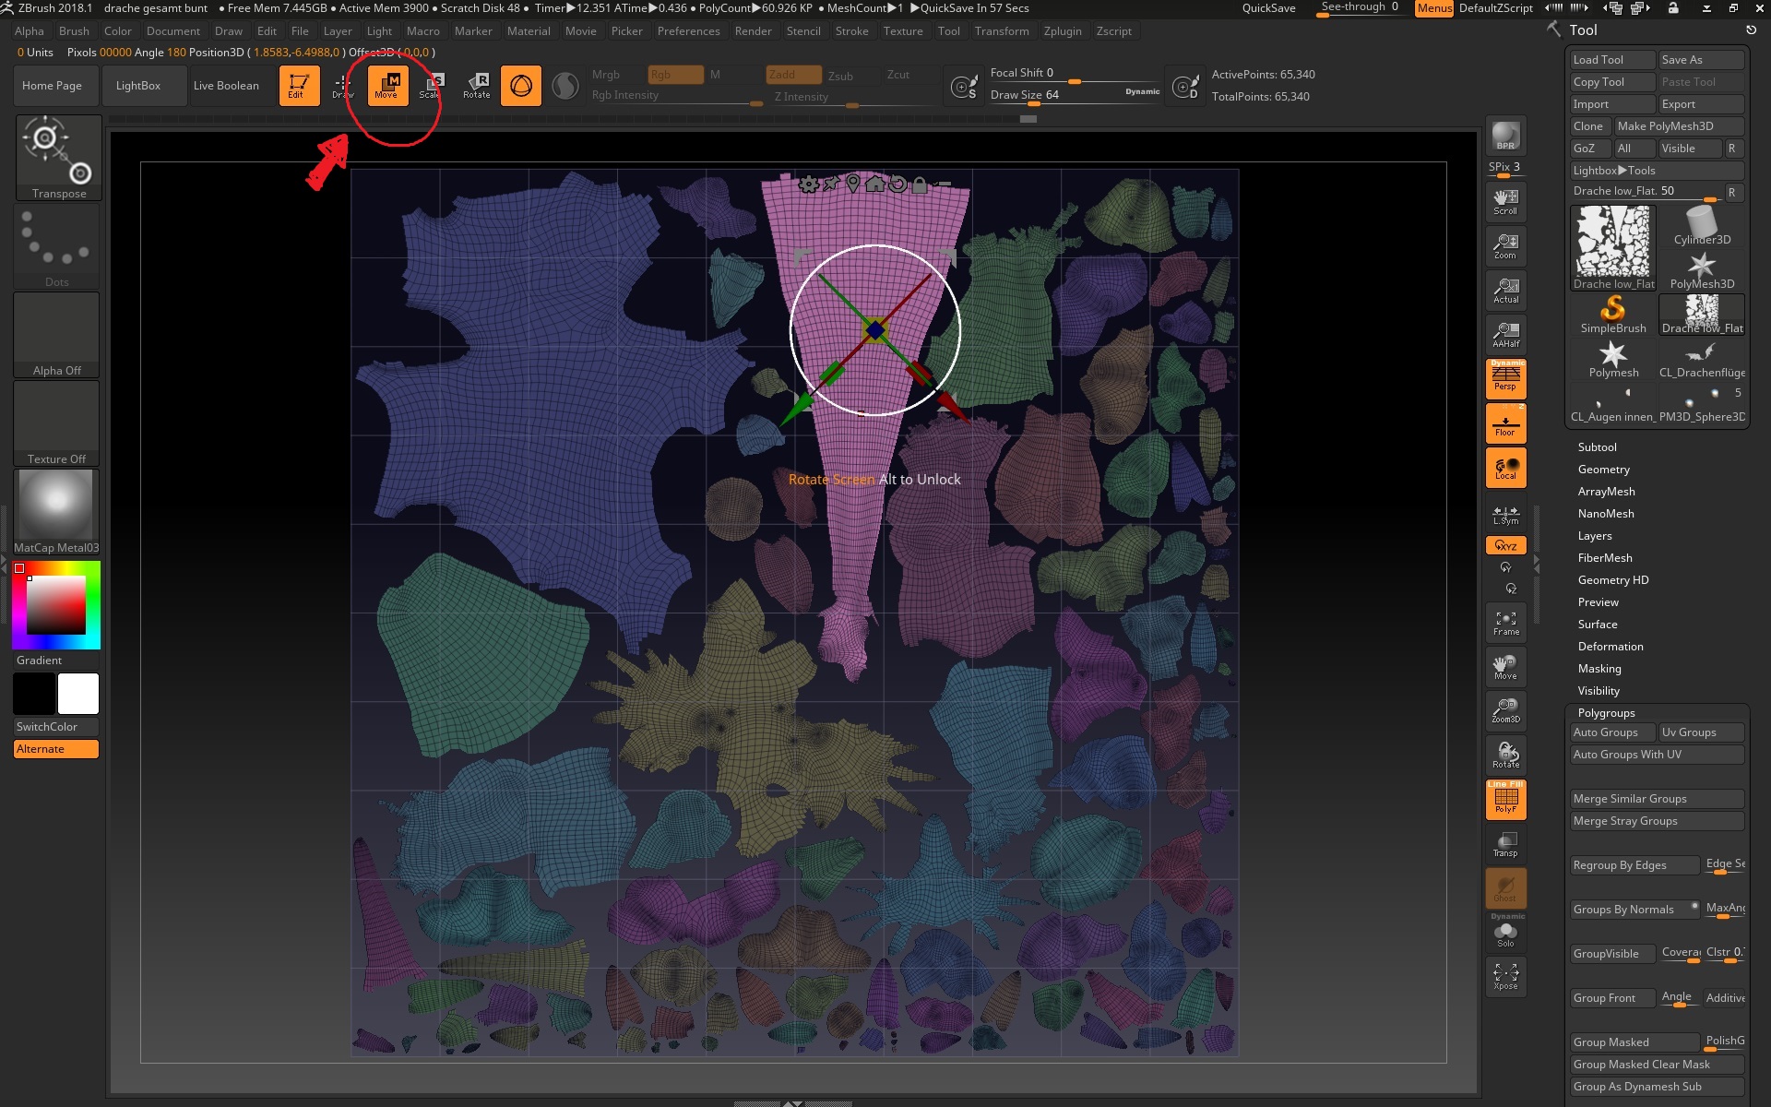The height and width of the screenshot is (1107, 1771).
Task: Click the Frame view icon
Action: pos(1505,623)
